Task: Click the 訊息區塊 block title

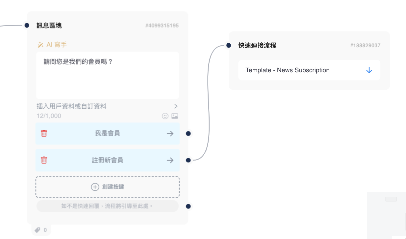Action: coord(49,26)
